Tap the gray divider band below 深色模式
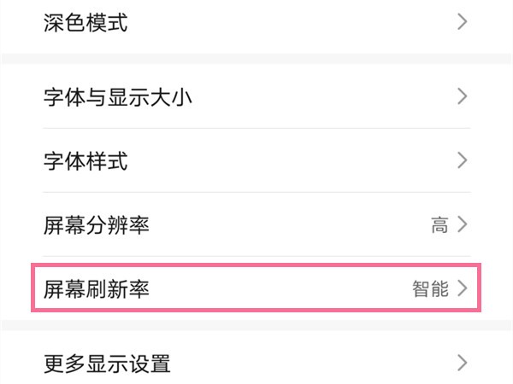513x384 pixels. click(x=256, y=57)
